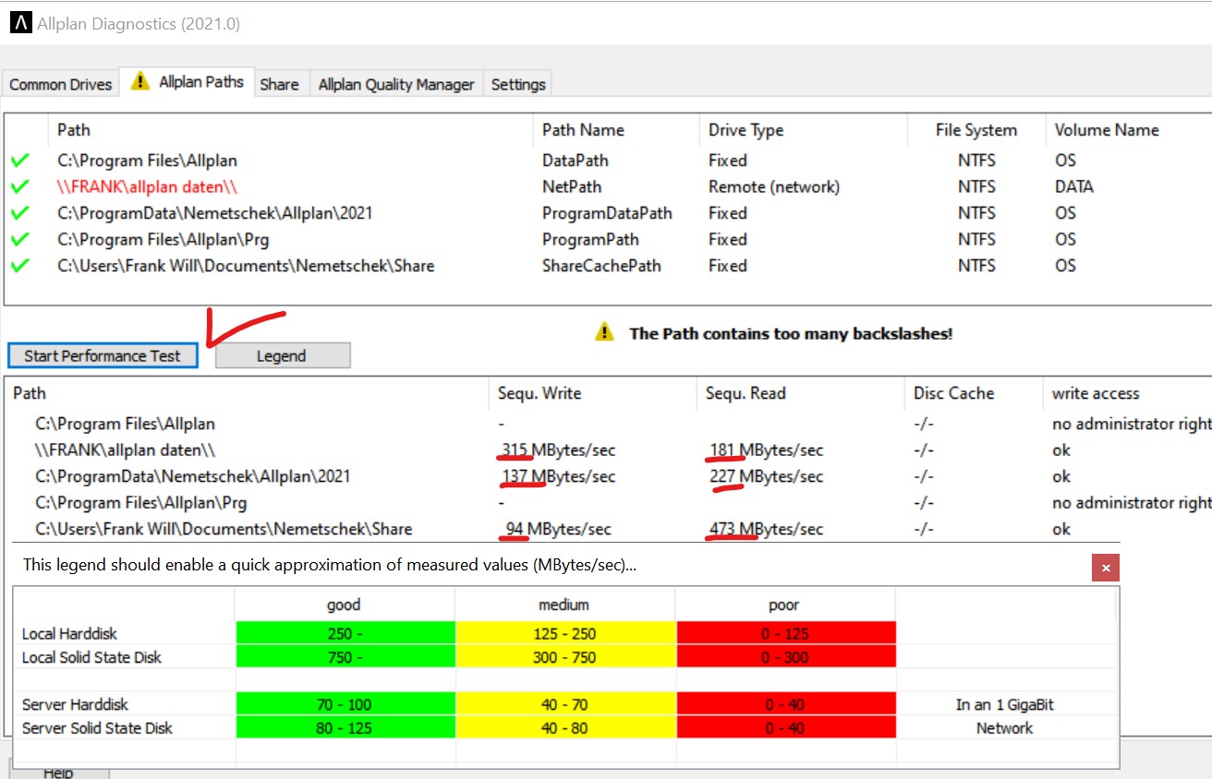1212x779 pixels.
Task: Click the Help button at bottom
Action: click(x=58, y=772)
